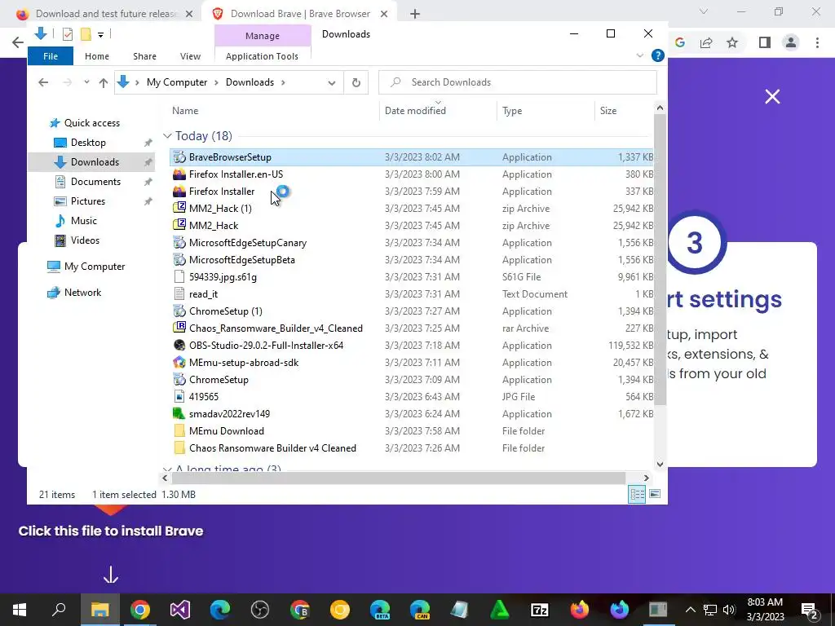Sort by Size column header

point(608,111)
